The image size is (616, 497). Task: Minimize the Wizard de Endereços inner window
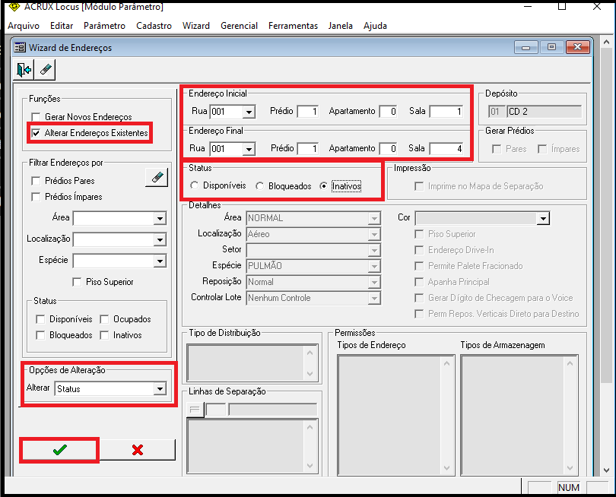click(526, 47)
